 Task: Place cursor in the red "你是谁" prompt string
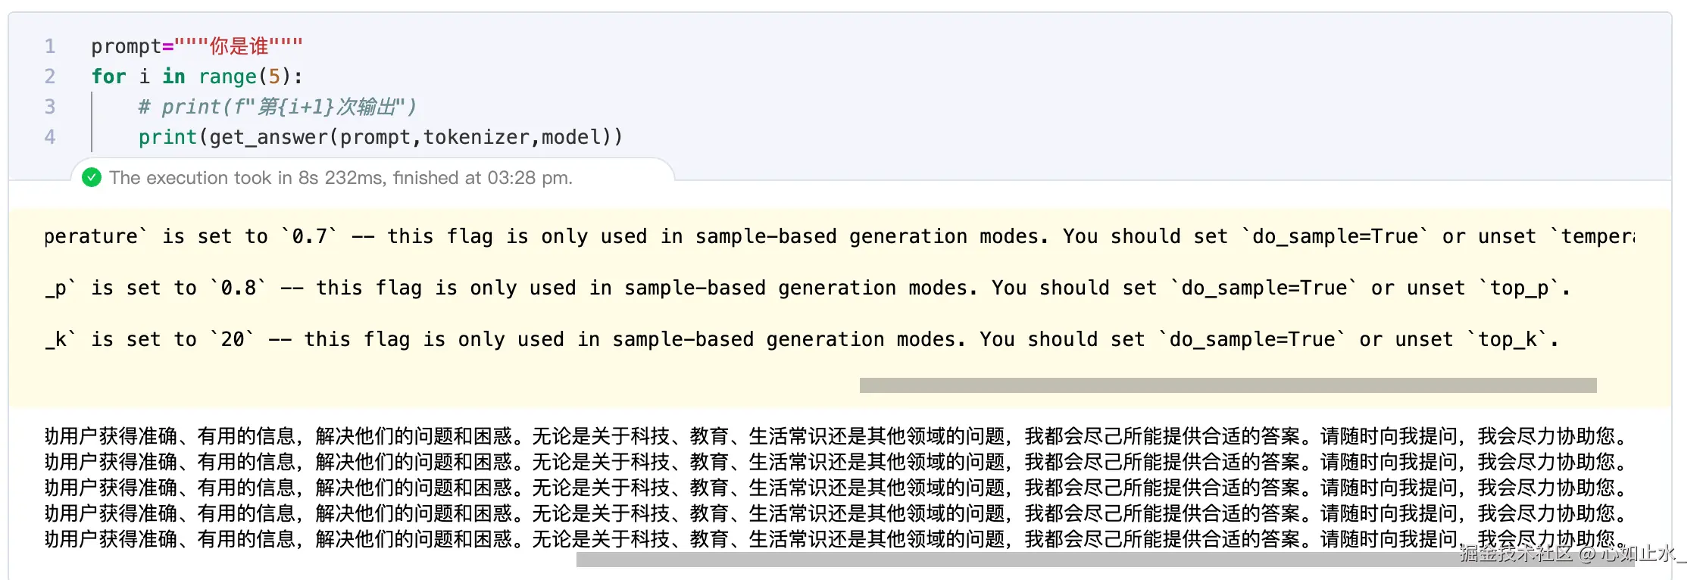[239, 46]
